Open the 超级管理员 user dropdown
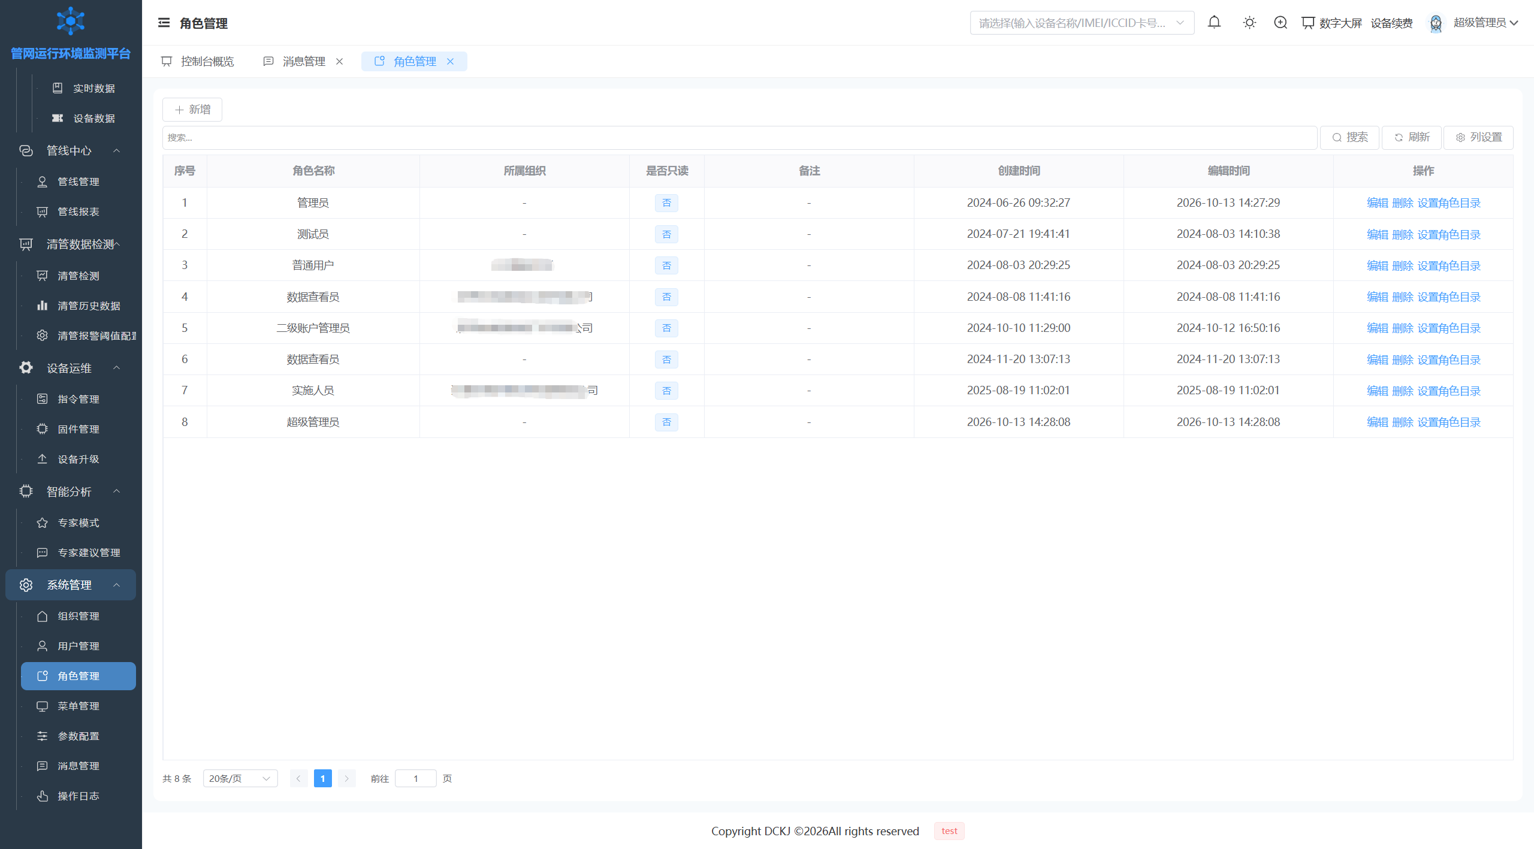Screen dimensions: 1534x849 (x=1485, y=23)
